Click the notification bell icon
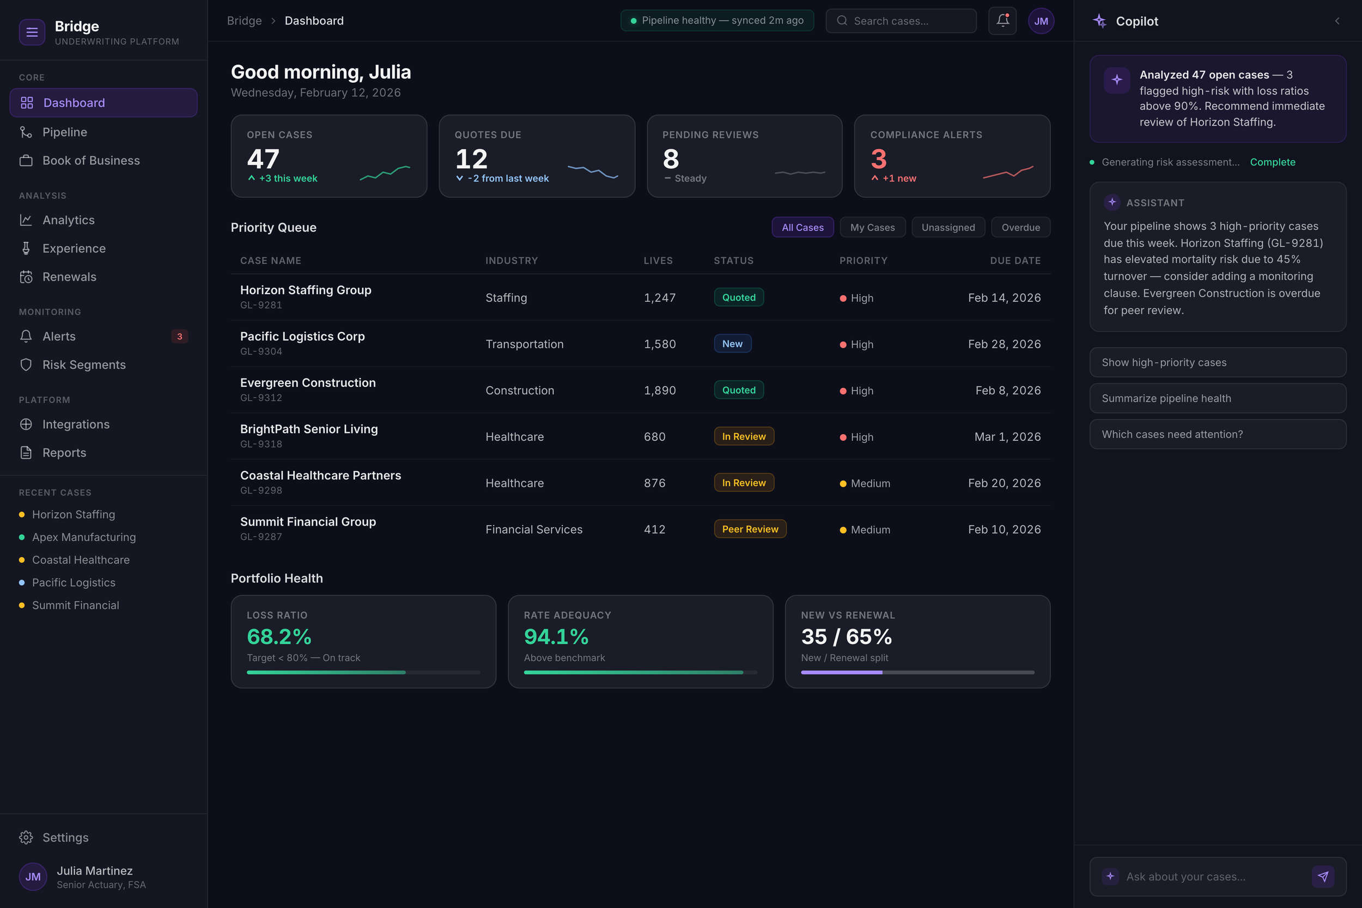 click(x=1002, y=21)
